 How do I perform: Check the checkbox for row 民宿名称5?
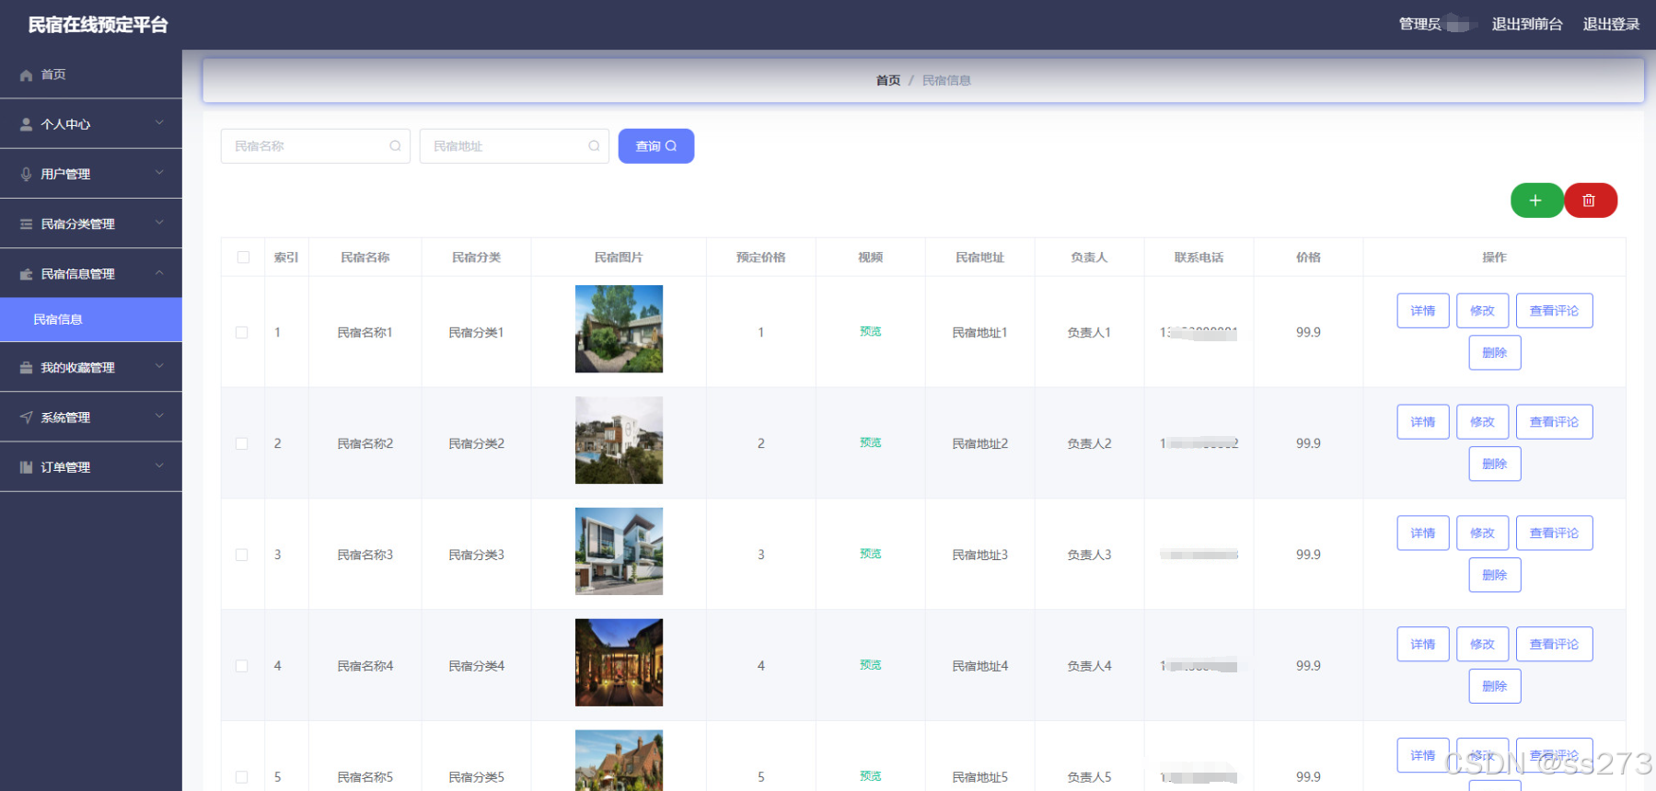[x=242, y=777]
